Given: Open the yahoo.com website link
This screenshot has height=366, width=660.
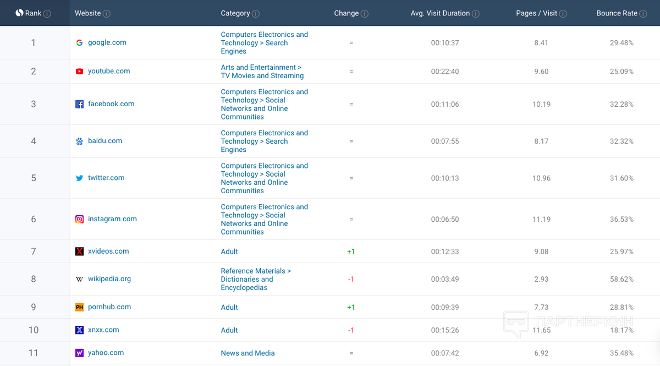Looking at the screenshot, I should point(106,353).
